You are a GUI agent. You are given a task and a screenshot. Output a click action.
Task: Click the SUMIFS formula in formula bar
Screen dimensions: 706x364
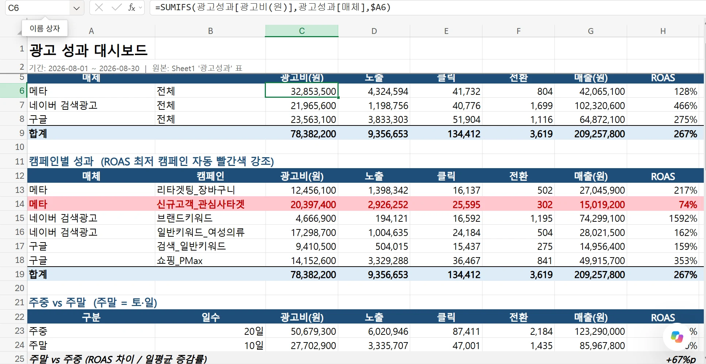(273, 8)
